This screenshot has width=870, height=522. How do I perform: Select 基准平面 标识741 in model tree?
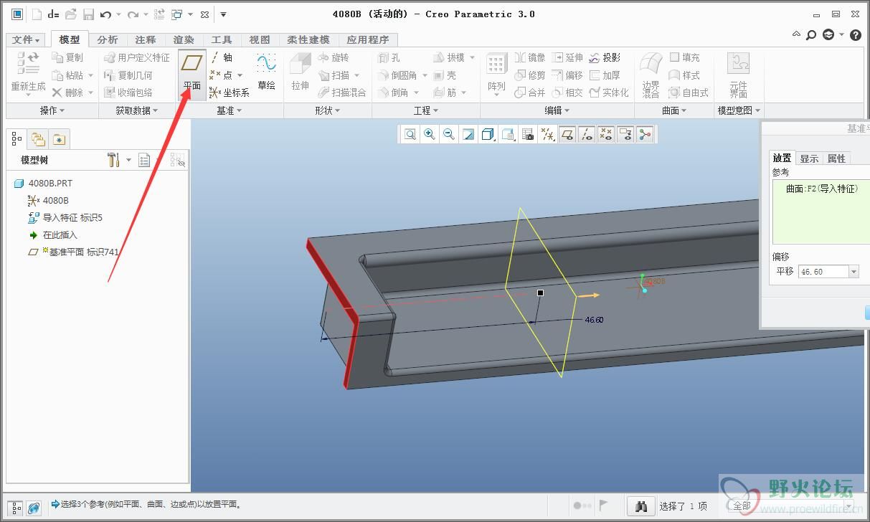[73, 252]
